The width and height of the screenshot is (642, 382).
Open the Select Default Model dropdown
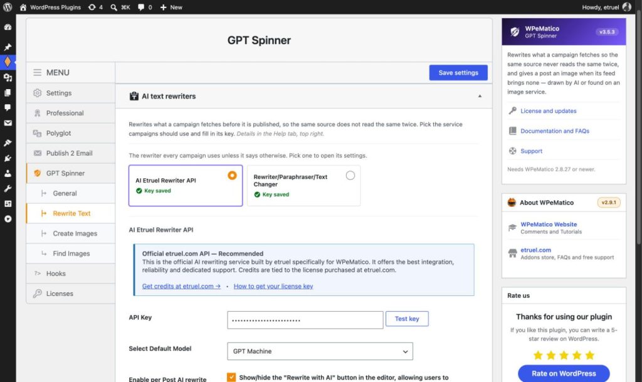320,351
